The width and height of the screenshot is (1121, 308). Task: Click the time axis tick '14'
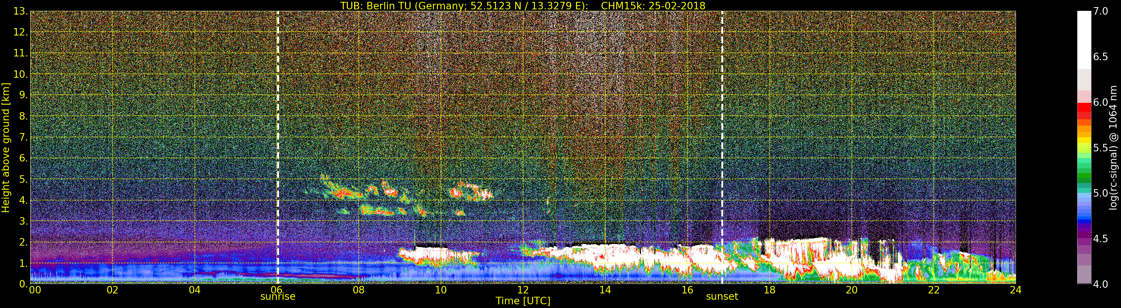[x=605, y=290]
